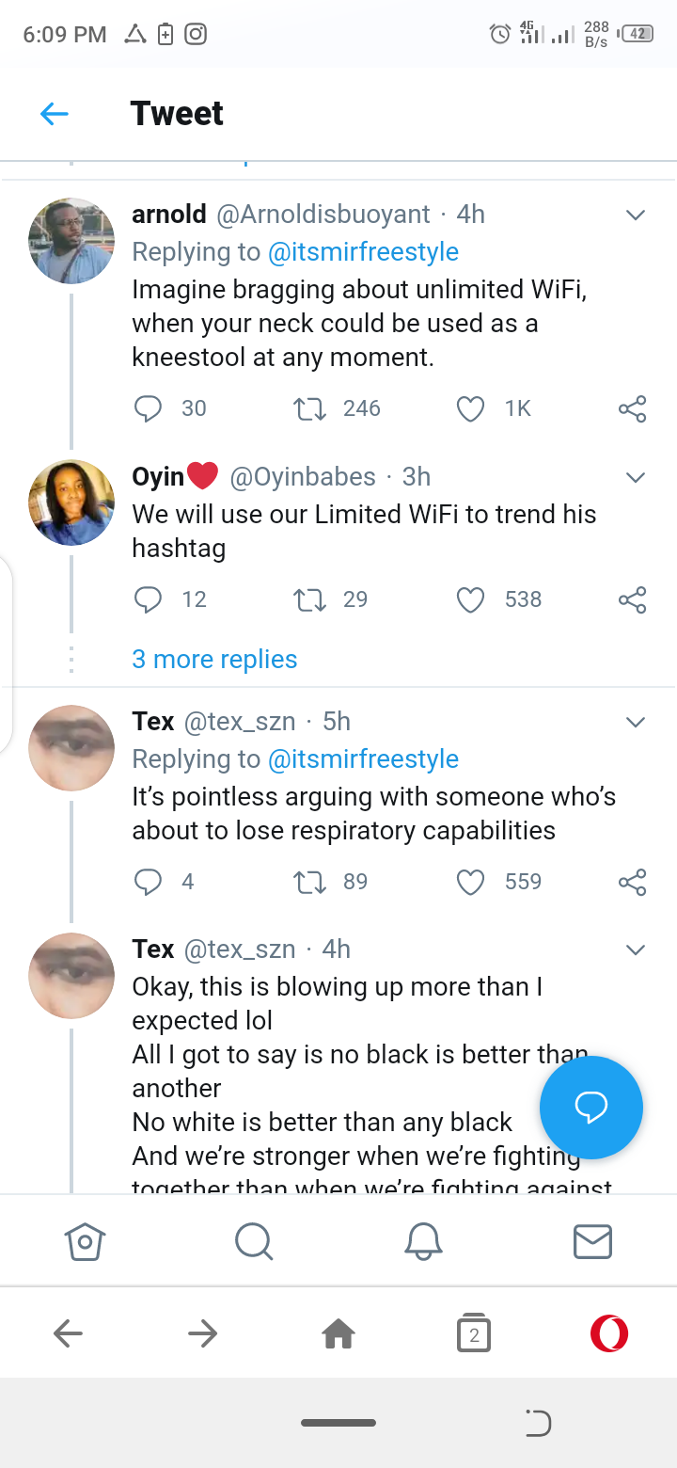This screenshot has height=1468, width=677.
Task: Open the Opera browser menu icon
Action: [609, 1332]
